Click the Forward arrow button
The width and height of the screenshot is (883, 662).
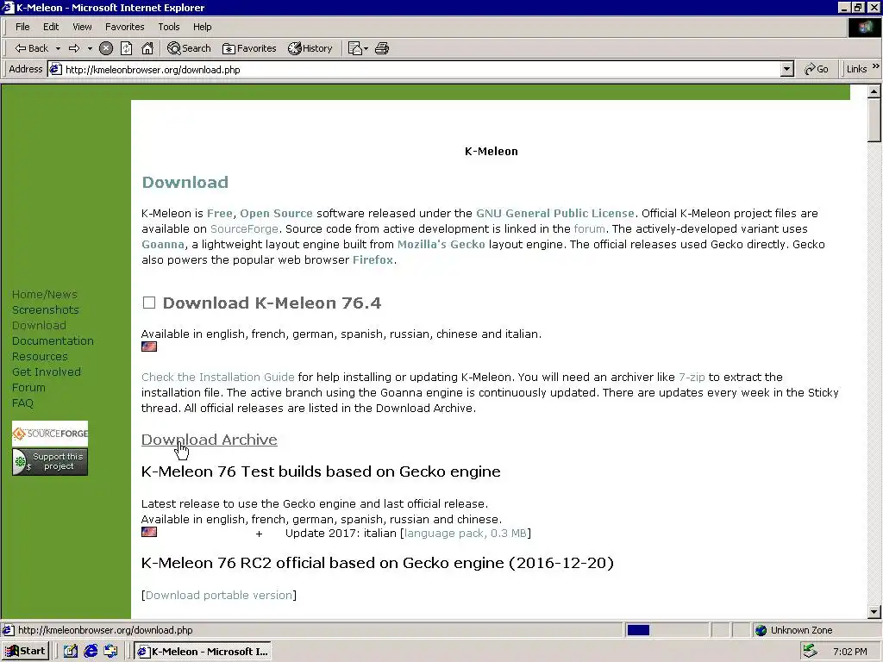(74, 48)
